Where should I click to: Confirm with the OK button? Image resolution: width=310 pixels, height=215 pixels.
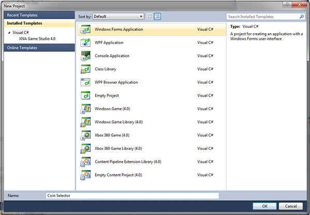coord(265,206)
